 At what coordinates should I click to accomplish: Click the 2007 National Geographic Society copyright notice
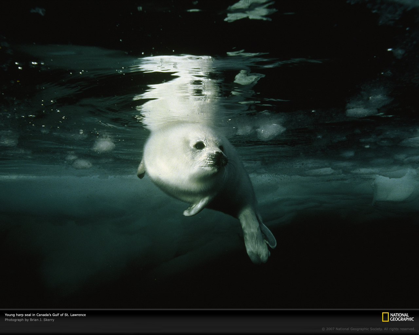tap(368, 329)
